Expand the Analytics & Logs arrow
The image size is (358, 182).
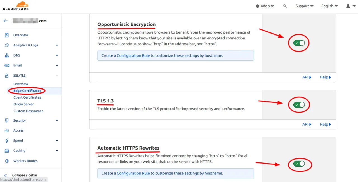coord(57,45)
